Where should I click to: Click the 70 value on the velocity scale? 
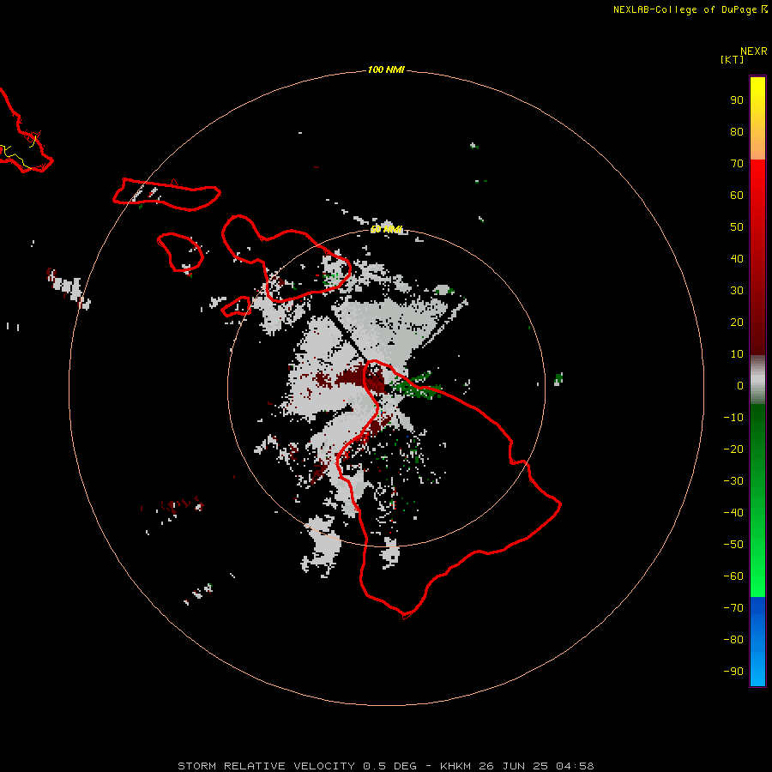[x=737, y=164]
